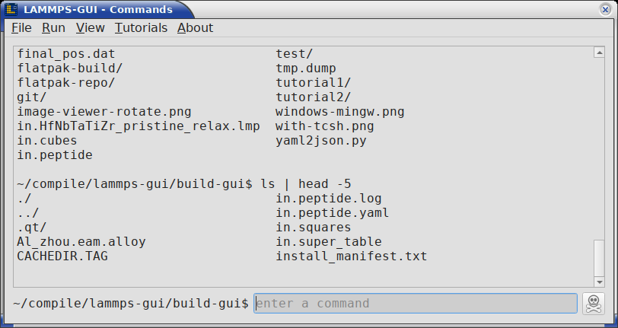Close the Commands window
Image resolution: width=618 pixels, height=328 pixels.
[x=605, y=9]
